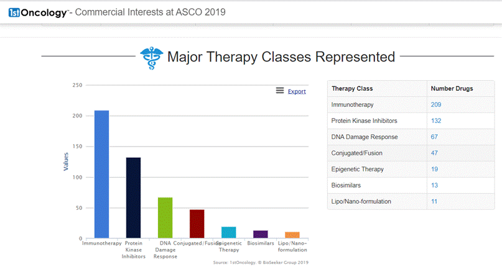This screenshot has width=502, height=272.
Task: Click the 1stOncology logo
Action: [x=38, y=12]
